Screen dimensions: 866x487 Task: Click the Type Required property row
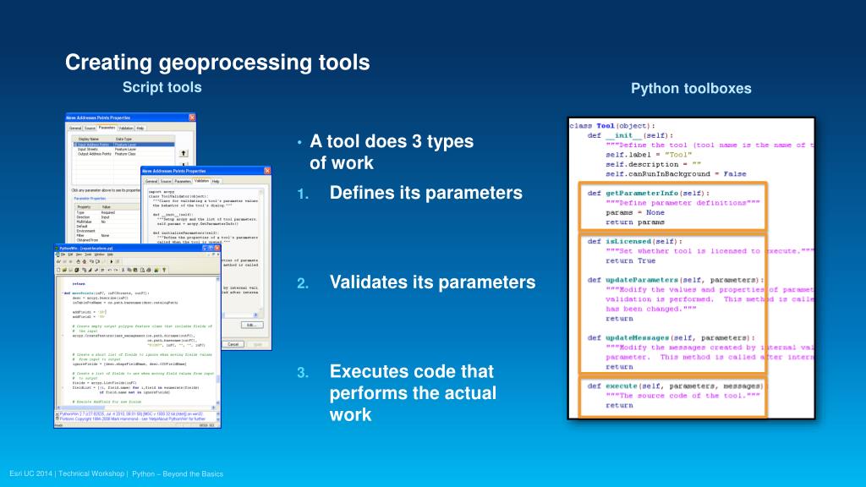click(107, 212)
